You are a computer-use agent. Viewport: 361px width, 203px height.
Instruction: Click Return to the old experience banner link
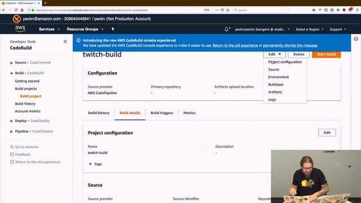click(x=235, y=45)
